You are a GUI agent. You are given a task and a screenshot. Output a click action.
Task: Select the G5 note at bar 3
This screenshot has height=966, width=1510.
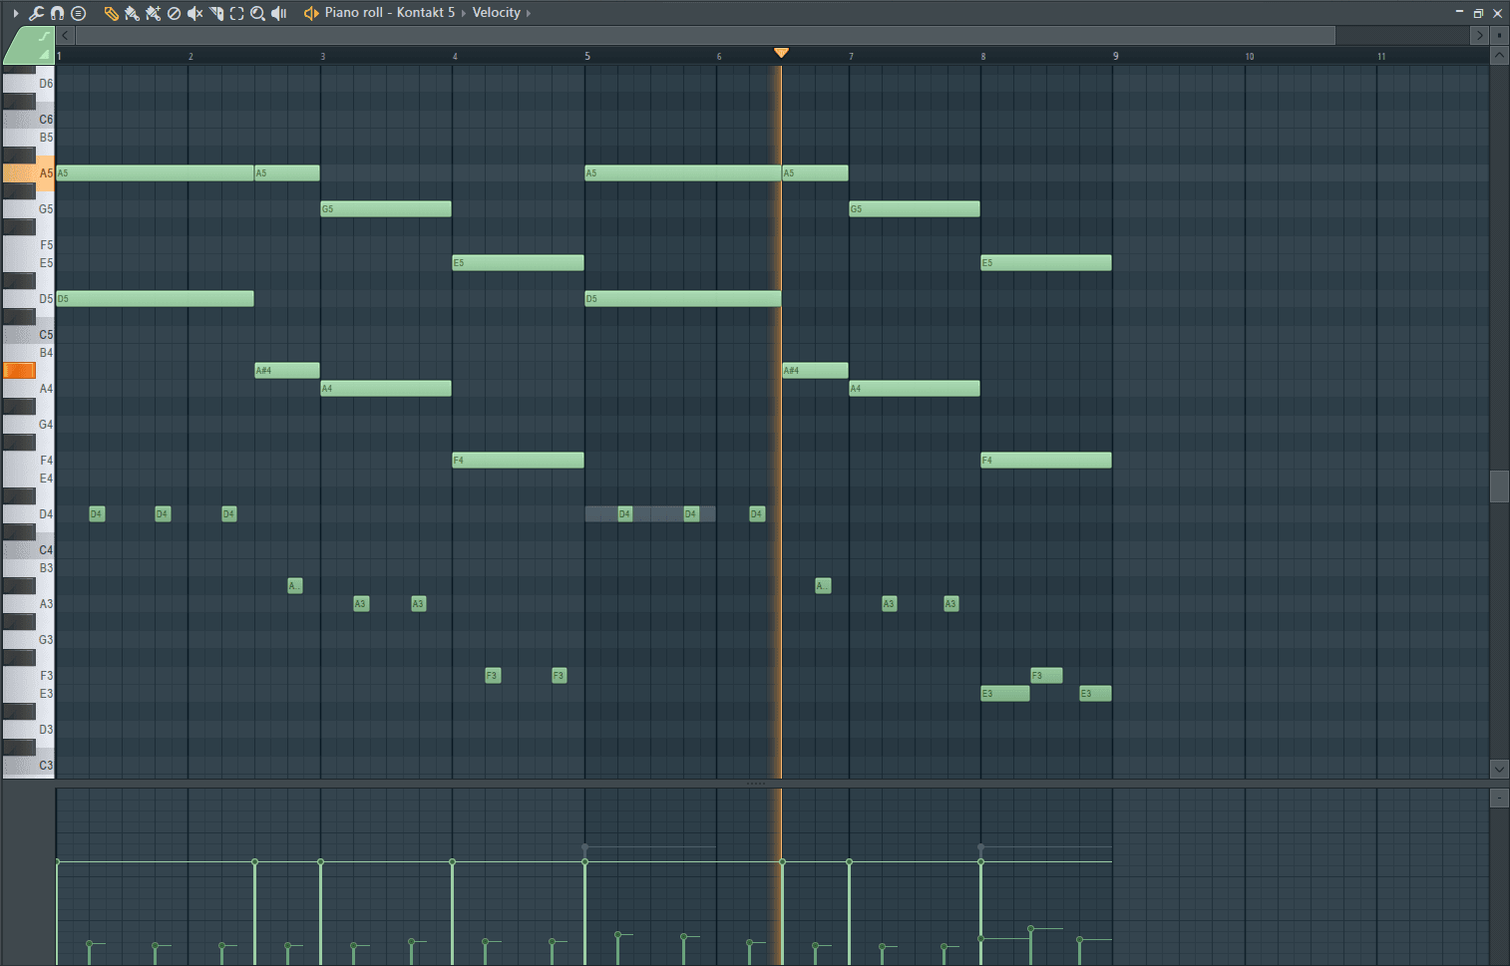point(386,209)
